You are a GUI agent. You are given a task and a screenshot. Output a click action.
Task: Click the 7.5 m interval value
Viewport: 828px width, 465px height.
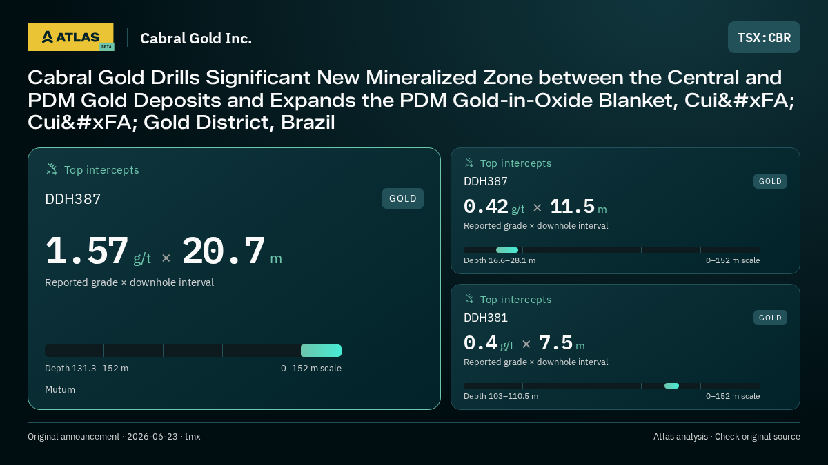click(x=562, y=343)
